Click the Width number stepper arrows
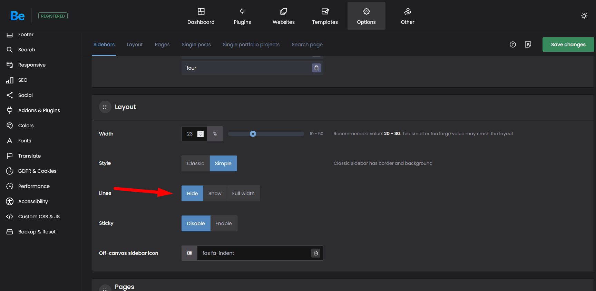 click(x=201, y=134)
